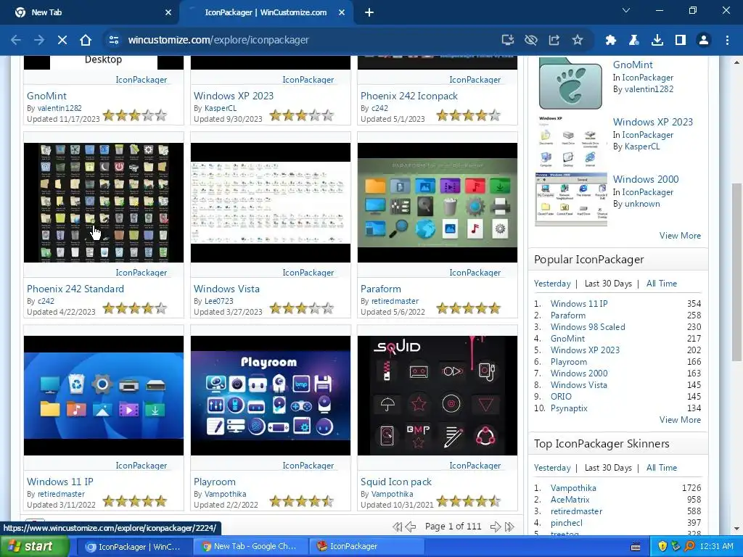Open a new tab with plus
This screenshot has width=743, height=557.
coord(369,13)
